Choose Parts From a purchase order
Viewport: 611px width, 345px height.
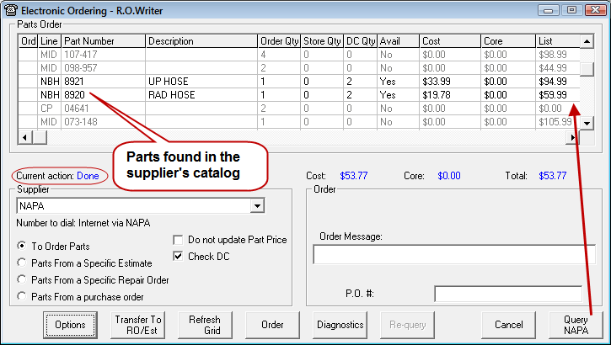tap(22, 295)
